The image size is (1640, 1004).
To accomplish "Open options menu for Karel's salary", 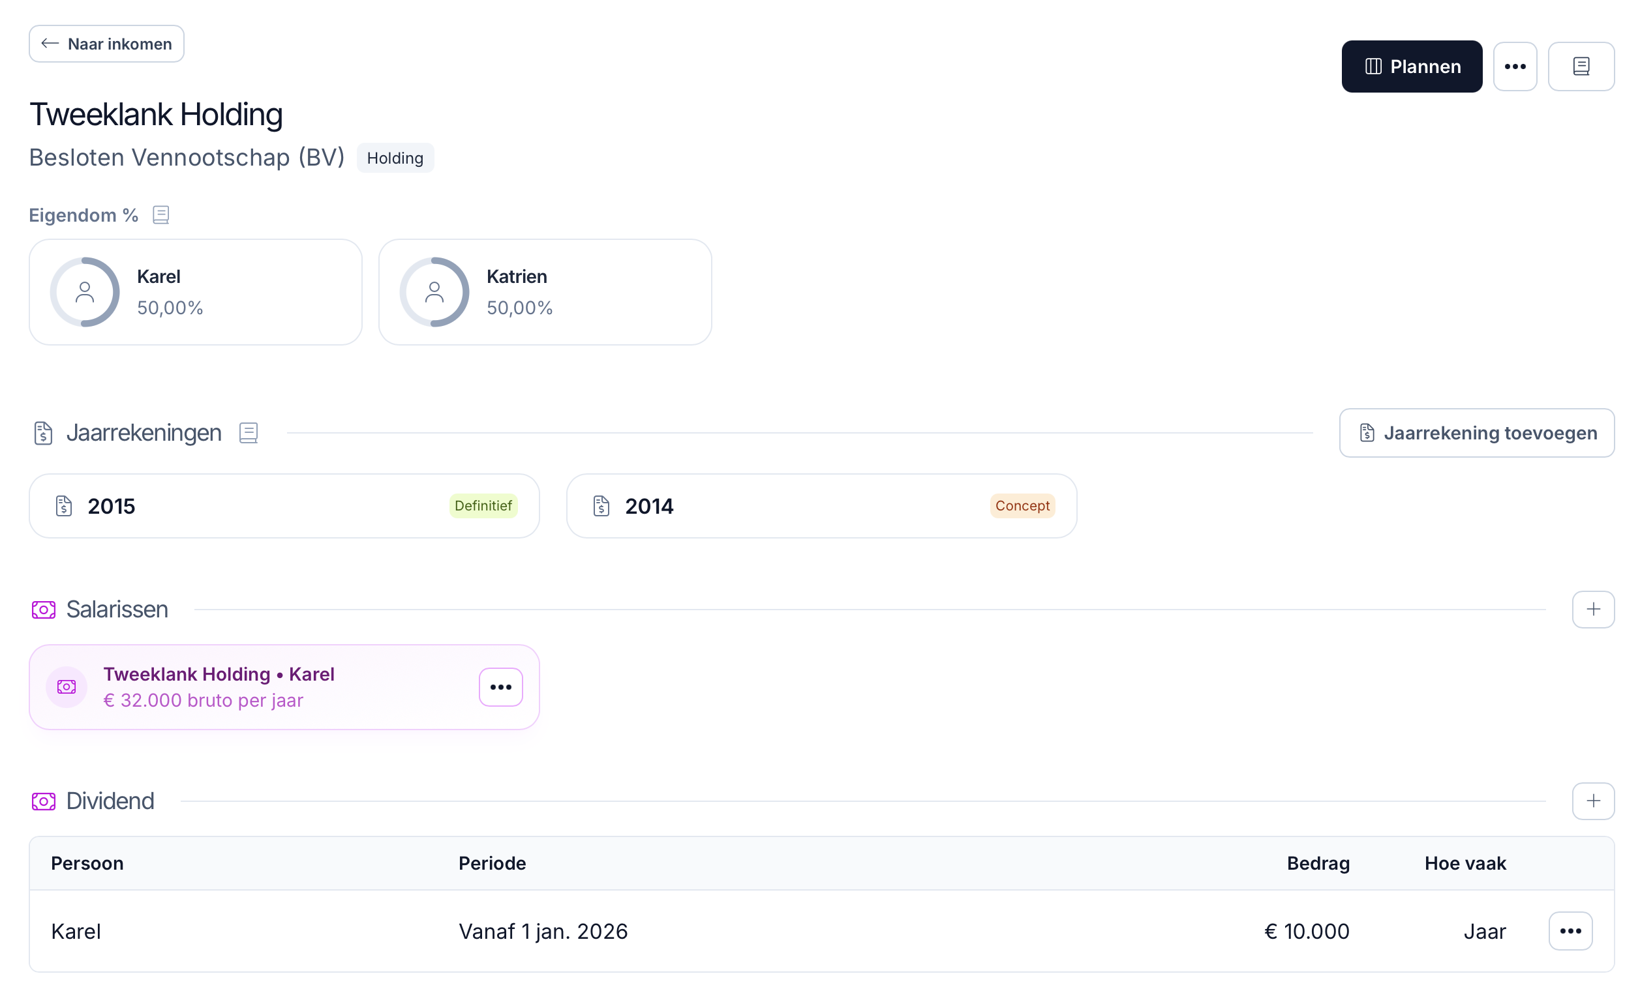I will tap(501, 687).
